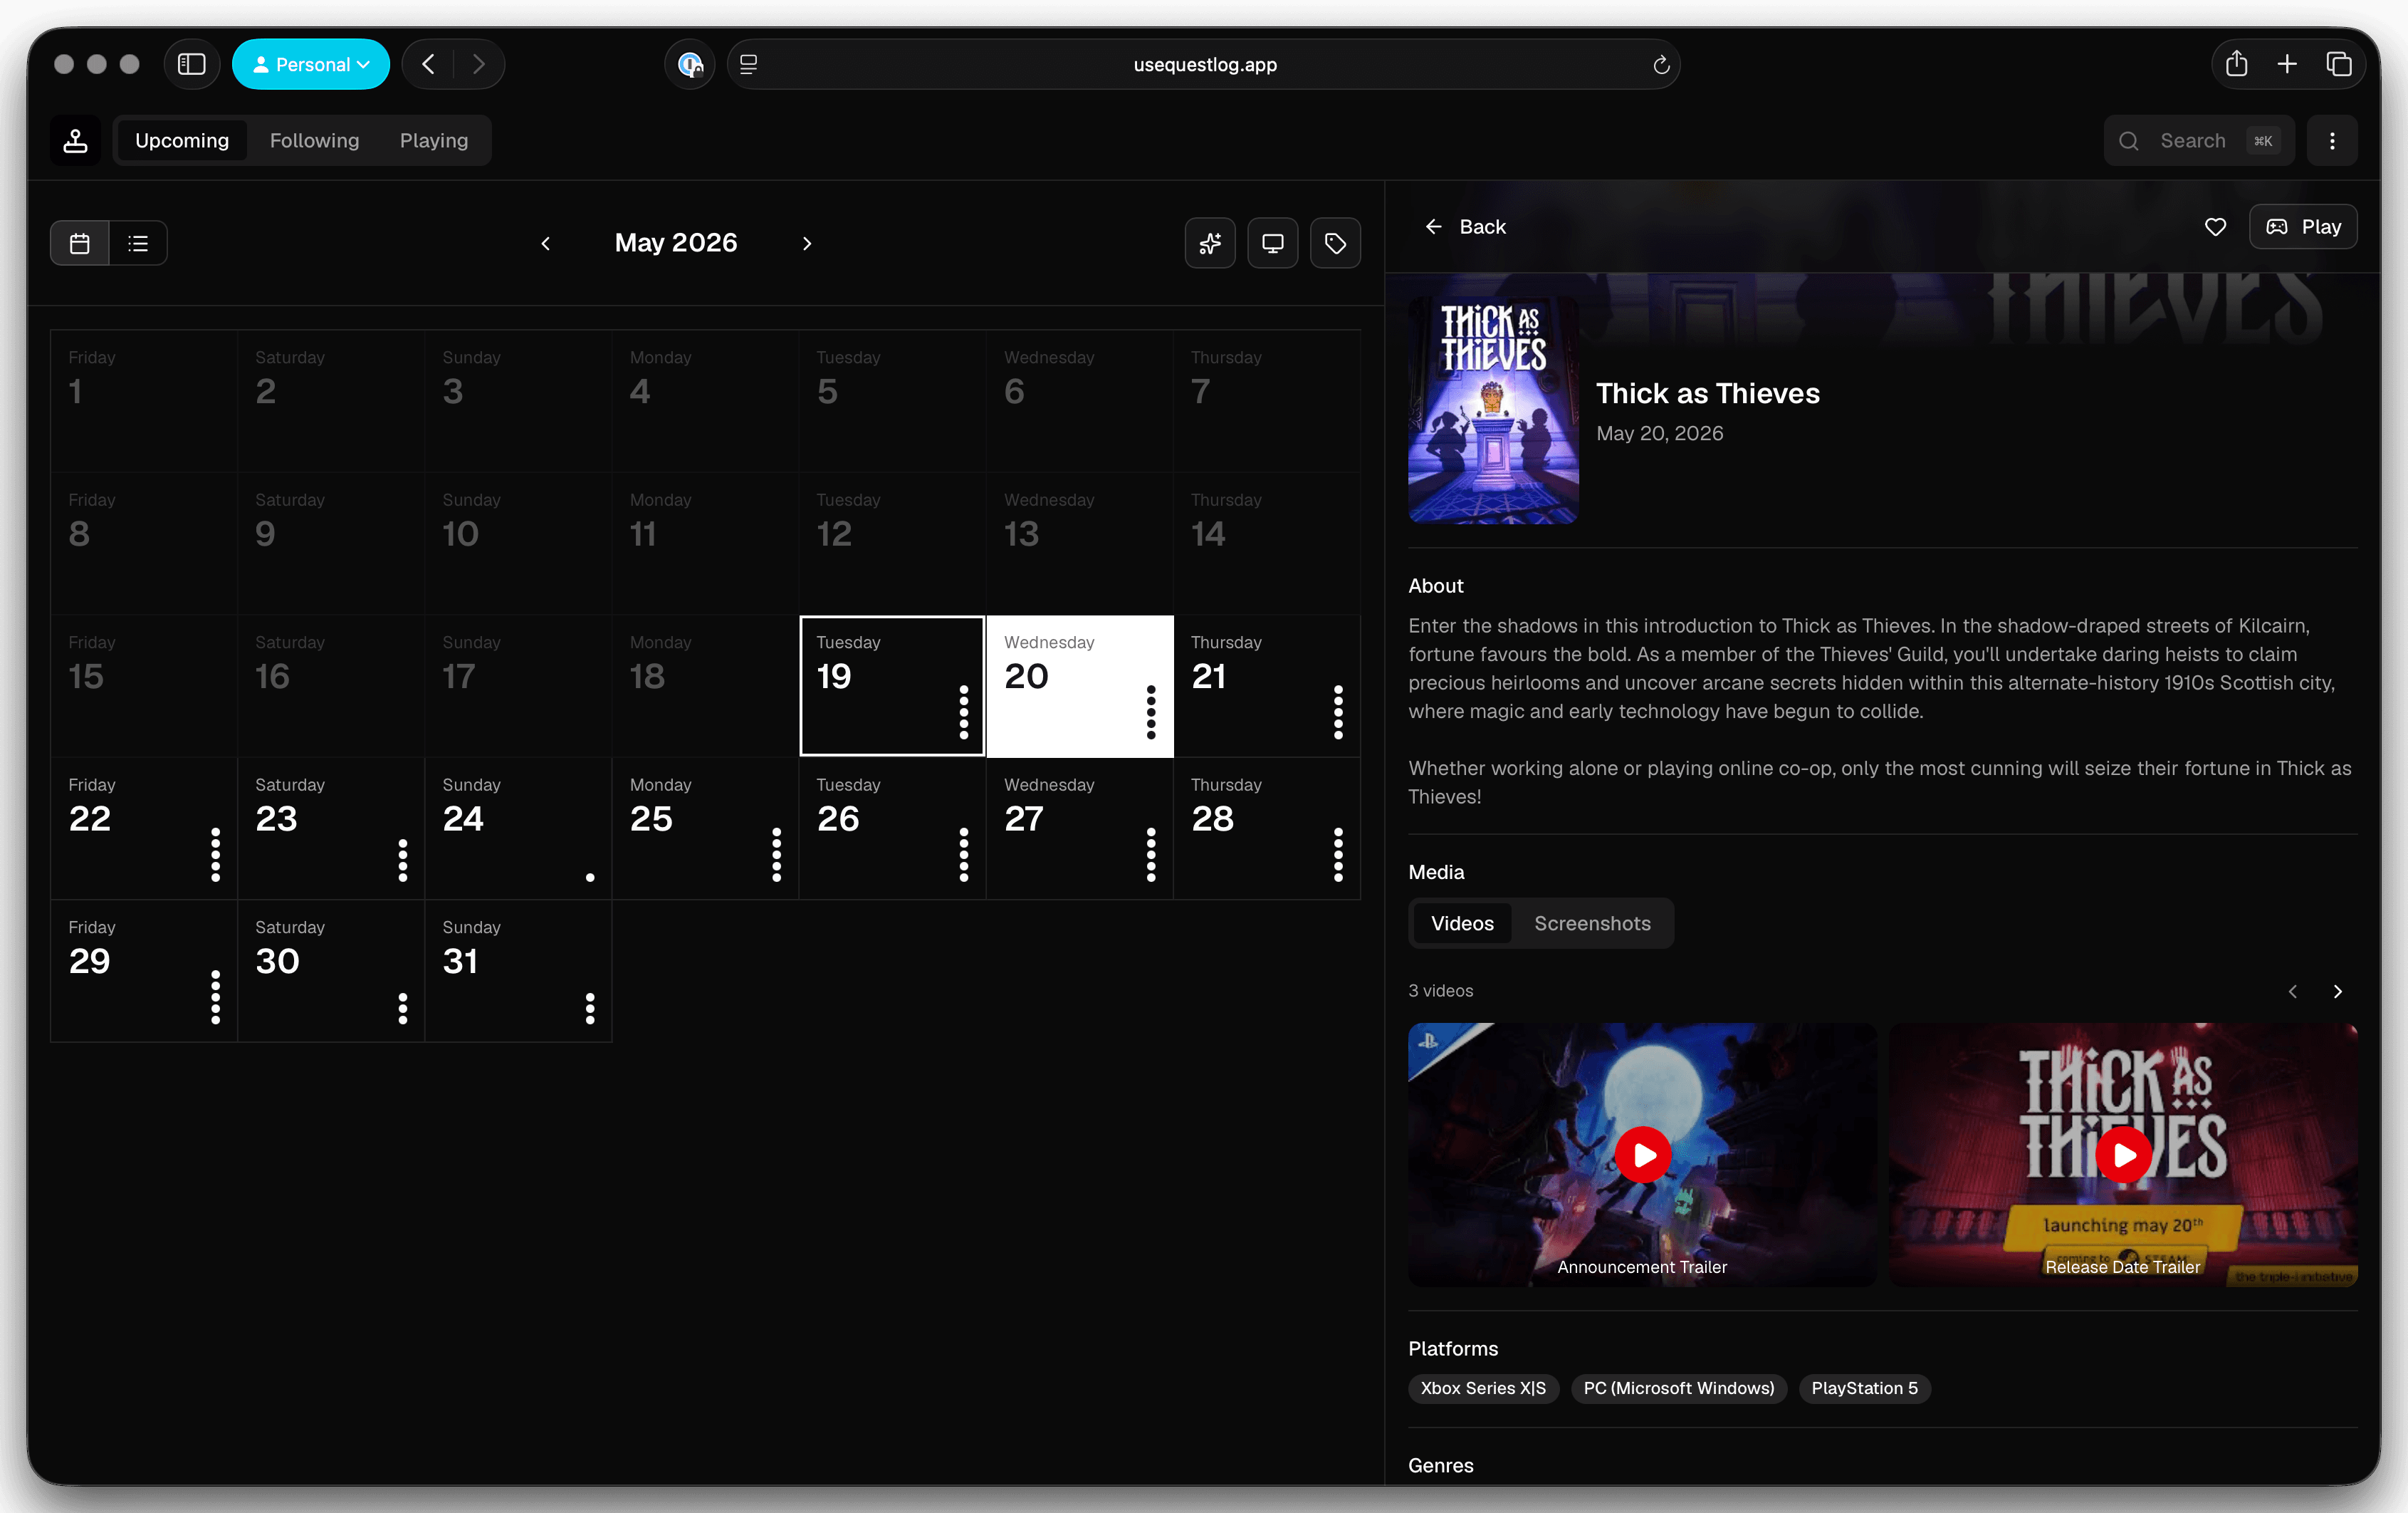This screenshot has height=1513, width=2408.
Task: Click the Xbox Series X|S platform tag
Action: click(1483, 1388)
